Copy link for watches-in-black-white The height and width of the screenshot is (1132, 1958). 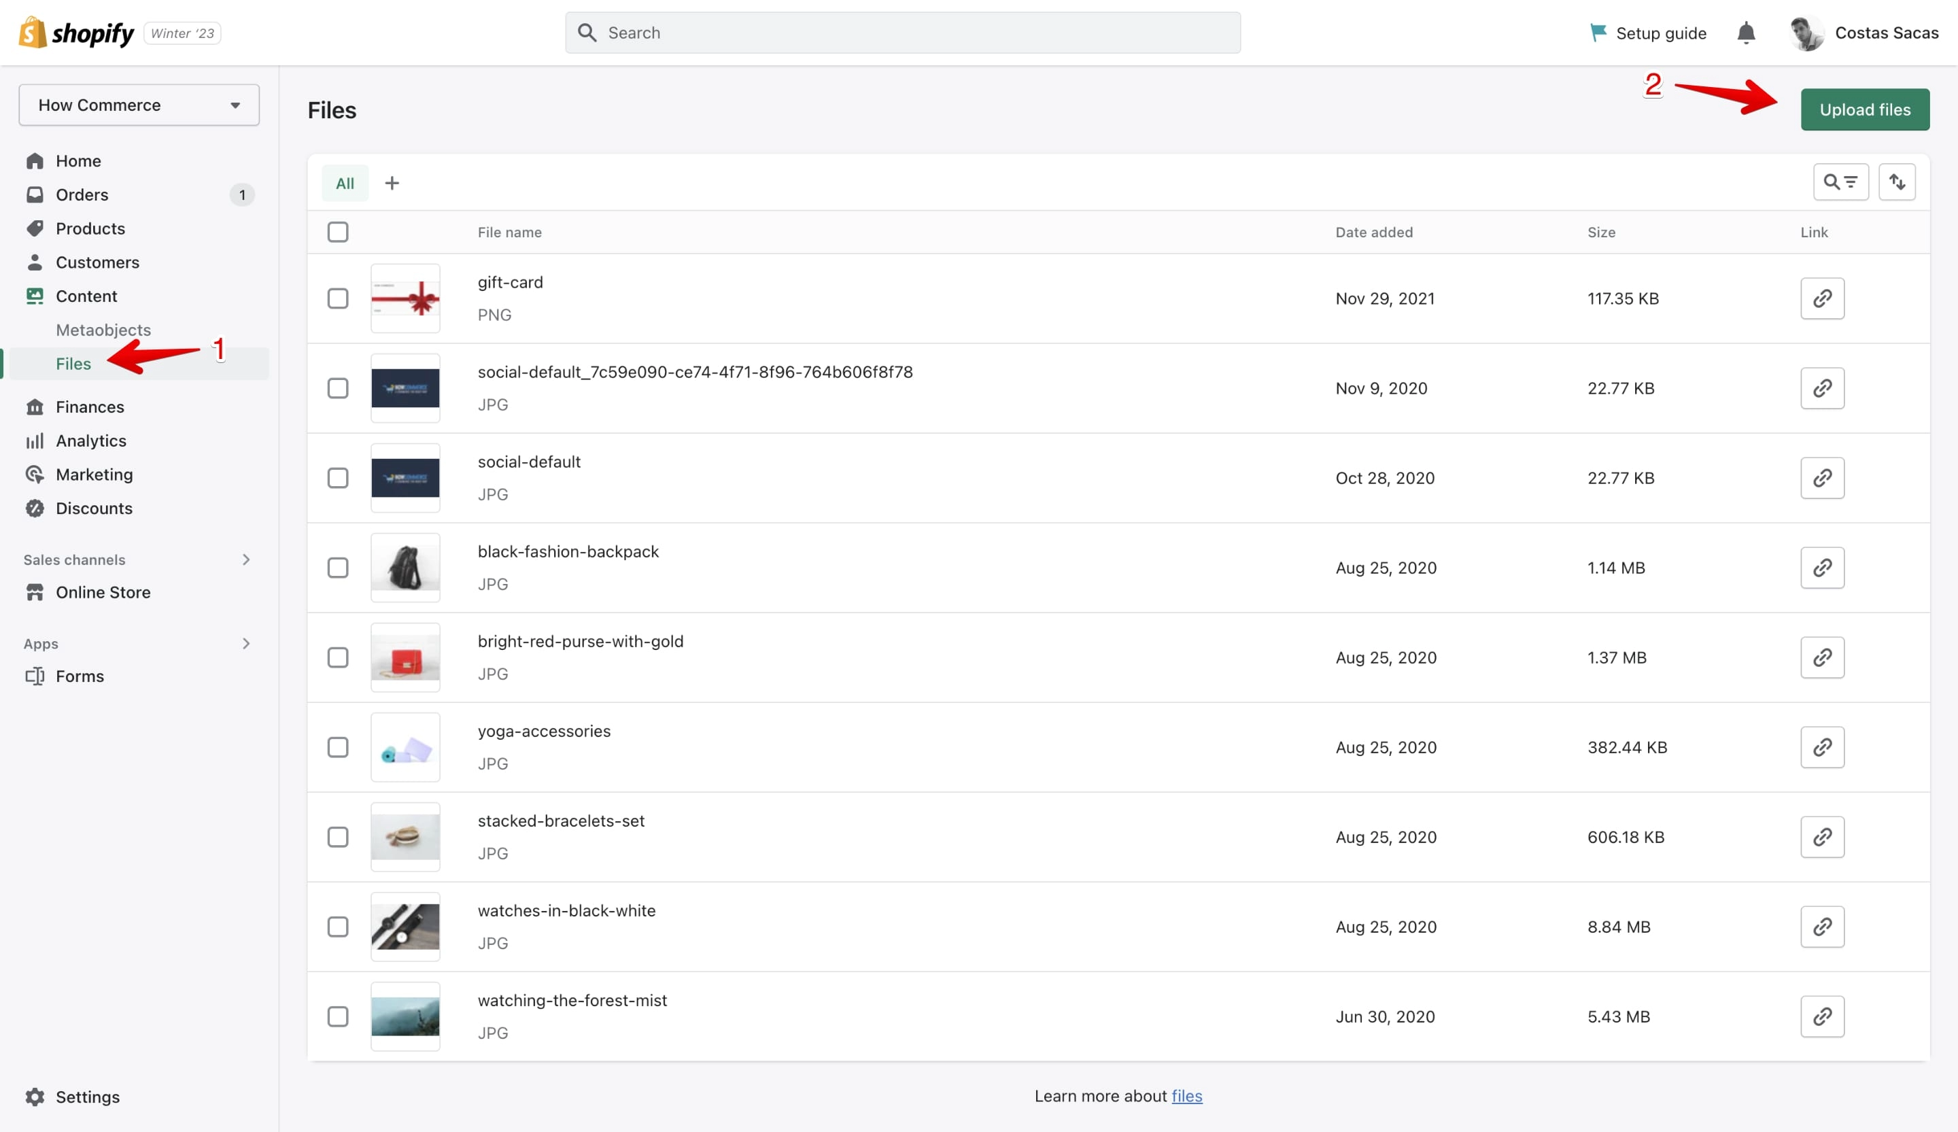[1822, 926]
